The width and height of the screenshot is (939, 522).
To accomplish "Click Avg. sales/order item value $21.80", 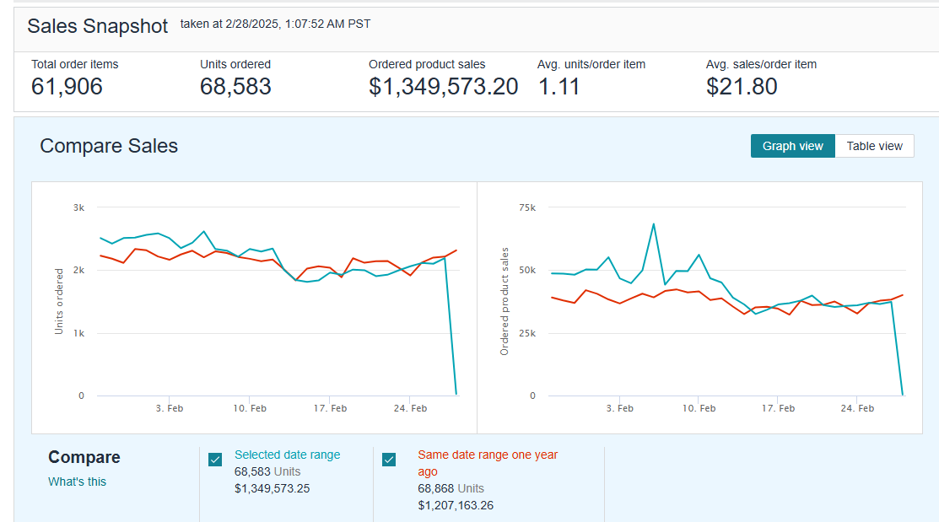I will pos(742,87).
